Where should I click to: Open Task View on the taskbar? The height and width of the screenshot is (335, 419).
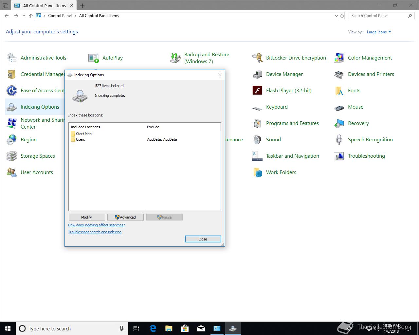[136, 328]
